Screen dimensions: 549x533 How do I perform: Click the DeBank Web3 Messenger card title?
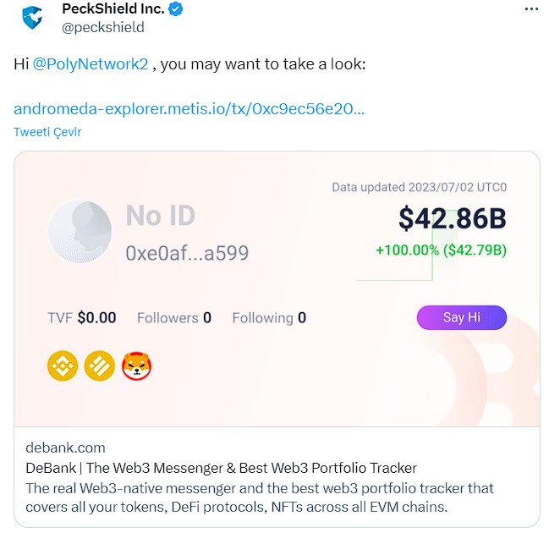pos(221,468)
